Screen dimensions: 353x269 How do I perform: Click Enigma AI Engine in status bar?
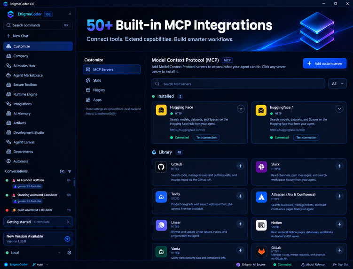pyautogui.click(x=251, y=264)
